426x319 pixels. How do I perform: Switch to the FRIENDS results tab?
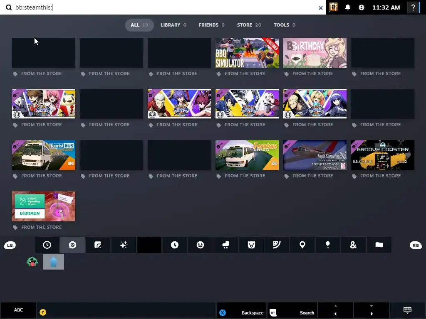pyautogui.click(x=212, y=25)
